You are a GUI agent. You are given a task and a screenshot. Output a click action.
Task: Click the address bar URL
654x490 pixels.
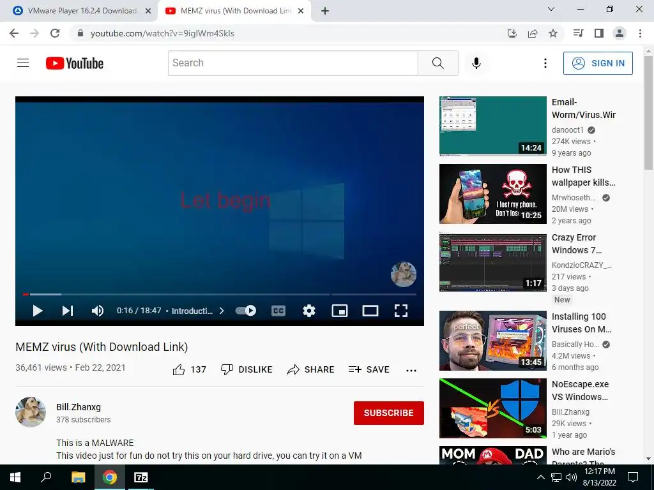pyautogui.click(x=162, y=33)
